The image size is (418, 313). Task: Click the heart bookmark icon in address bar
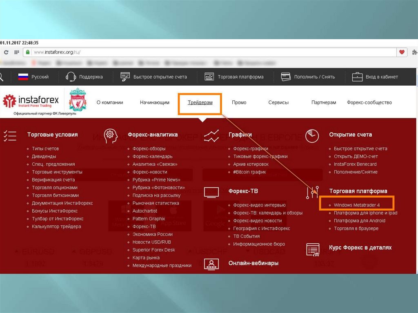pyautogui.click(x=402, y=52)
